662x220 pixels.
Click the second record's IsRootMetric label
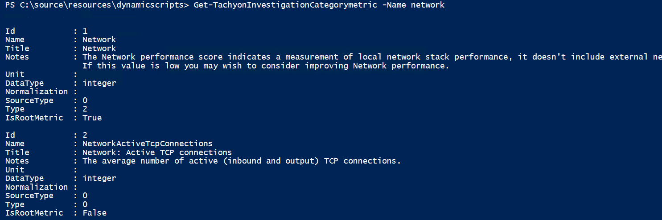click(x=34, y=213)
